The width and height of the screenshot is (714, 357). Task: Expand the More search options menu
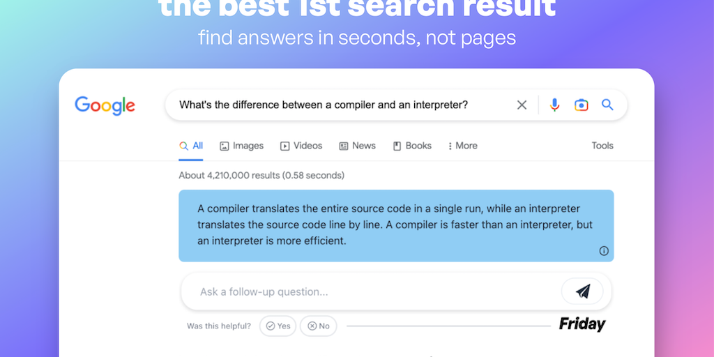pyautogui.click(x=462, y=146)
